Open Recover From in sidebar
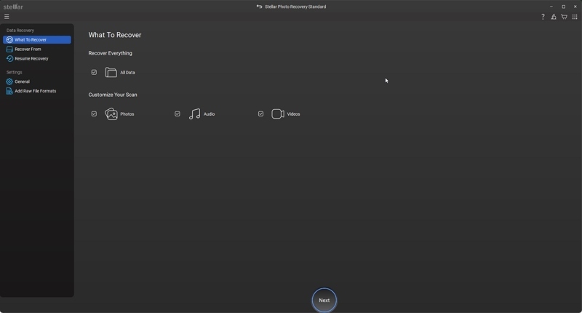The height and width of the screenshot is (313, 582). tap(28, 49)
